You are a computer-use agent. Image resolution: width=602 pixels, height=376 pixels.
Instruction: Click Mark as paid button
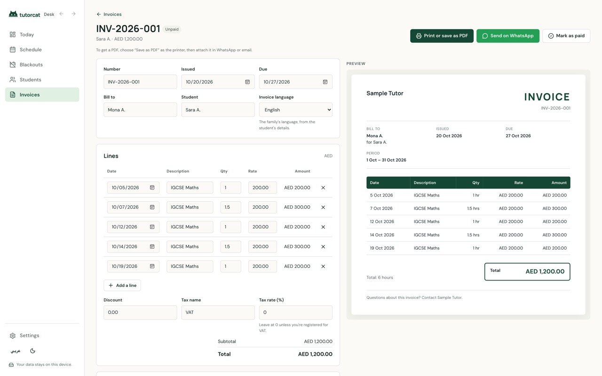[x=566, y=36]
